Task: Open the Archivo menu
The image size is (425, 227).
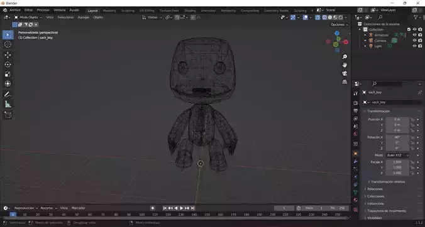Action: [x=15, y=10]
